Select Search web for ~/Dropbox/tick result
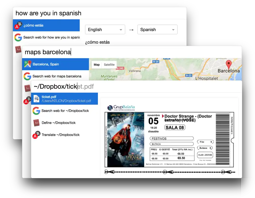This screenshot has height=198, width=255. [65, 111]
